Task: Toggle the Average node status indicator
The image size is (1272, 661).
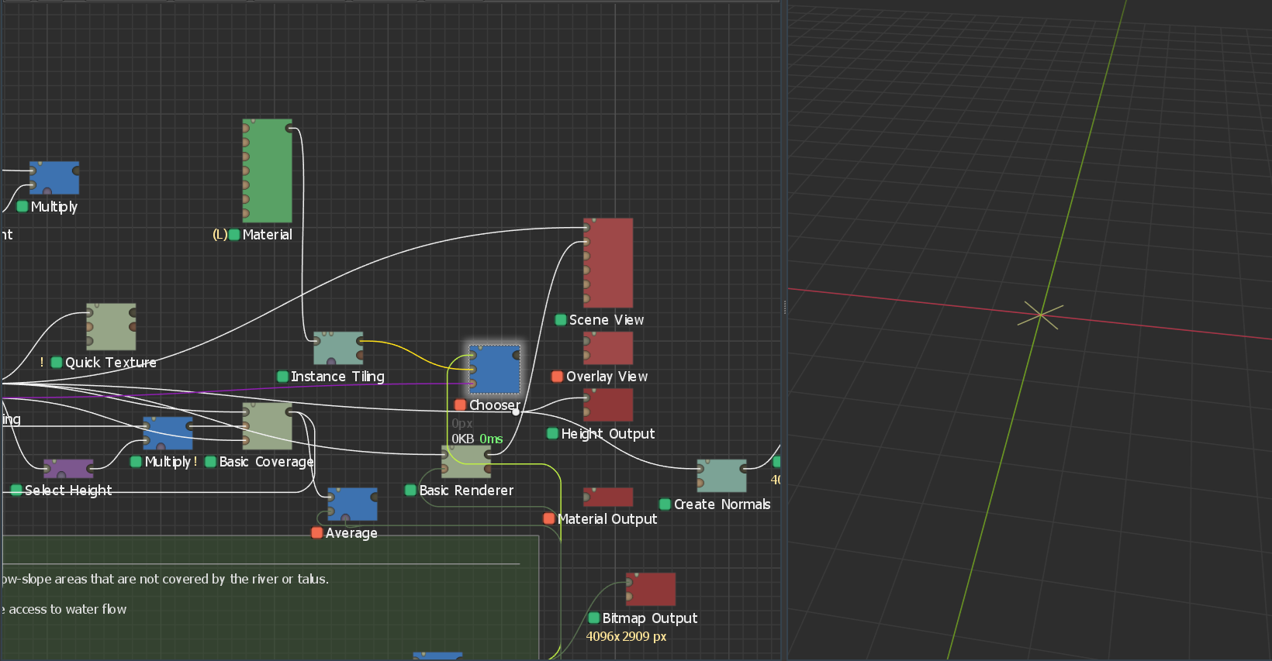Action: (316, 532)
